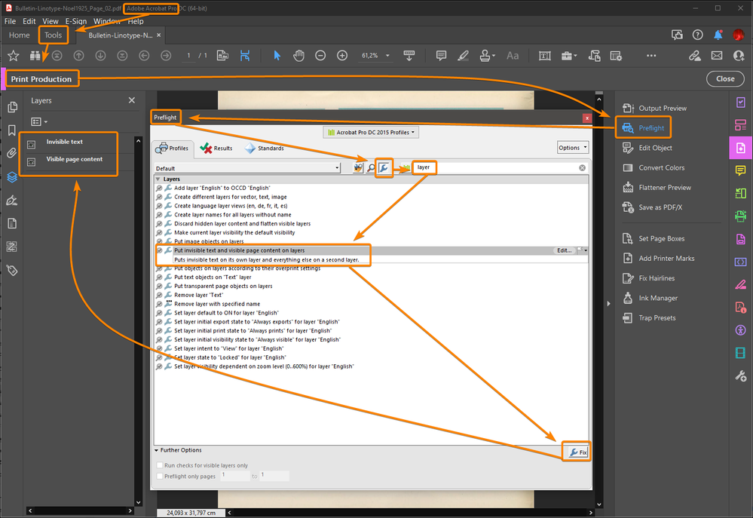Open the Attachments paperclip panel
Image resolution: width=753 pixels, height=518 pixels.
coord(12,153)
